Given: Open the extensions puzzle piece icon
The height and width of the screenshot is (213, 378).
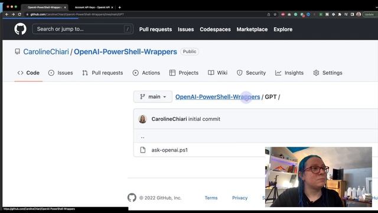Looking at the screenshot, I should point(340,14).
